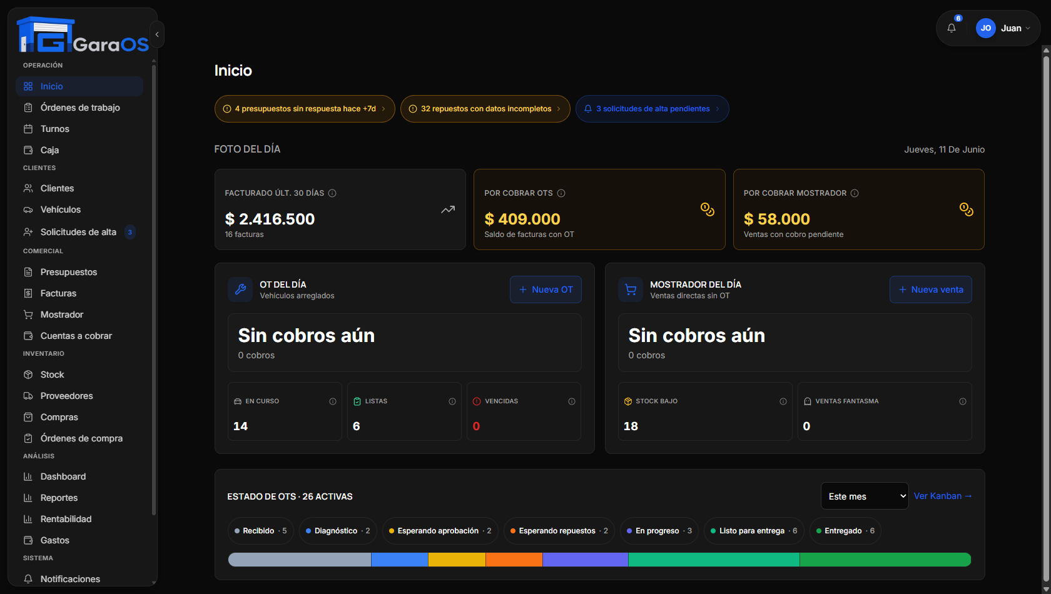Screen dimensions: 1051x594
Task: Collapse the sidebar with the chevron button
Action: click(157, 34)
